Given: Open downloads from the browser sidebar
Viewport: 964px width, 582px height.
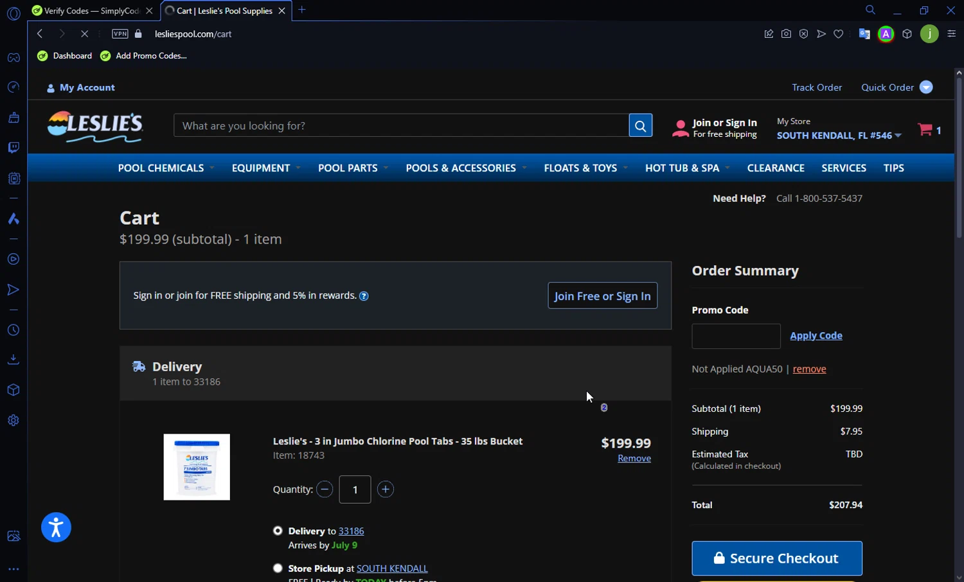Looking at the screenshot, I should (13, 359).
